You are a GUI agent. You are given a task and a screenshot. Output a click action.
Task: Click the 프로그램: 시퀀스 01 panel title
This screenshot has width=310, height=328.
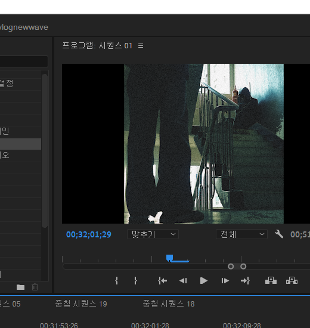(97, 45)
